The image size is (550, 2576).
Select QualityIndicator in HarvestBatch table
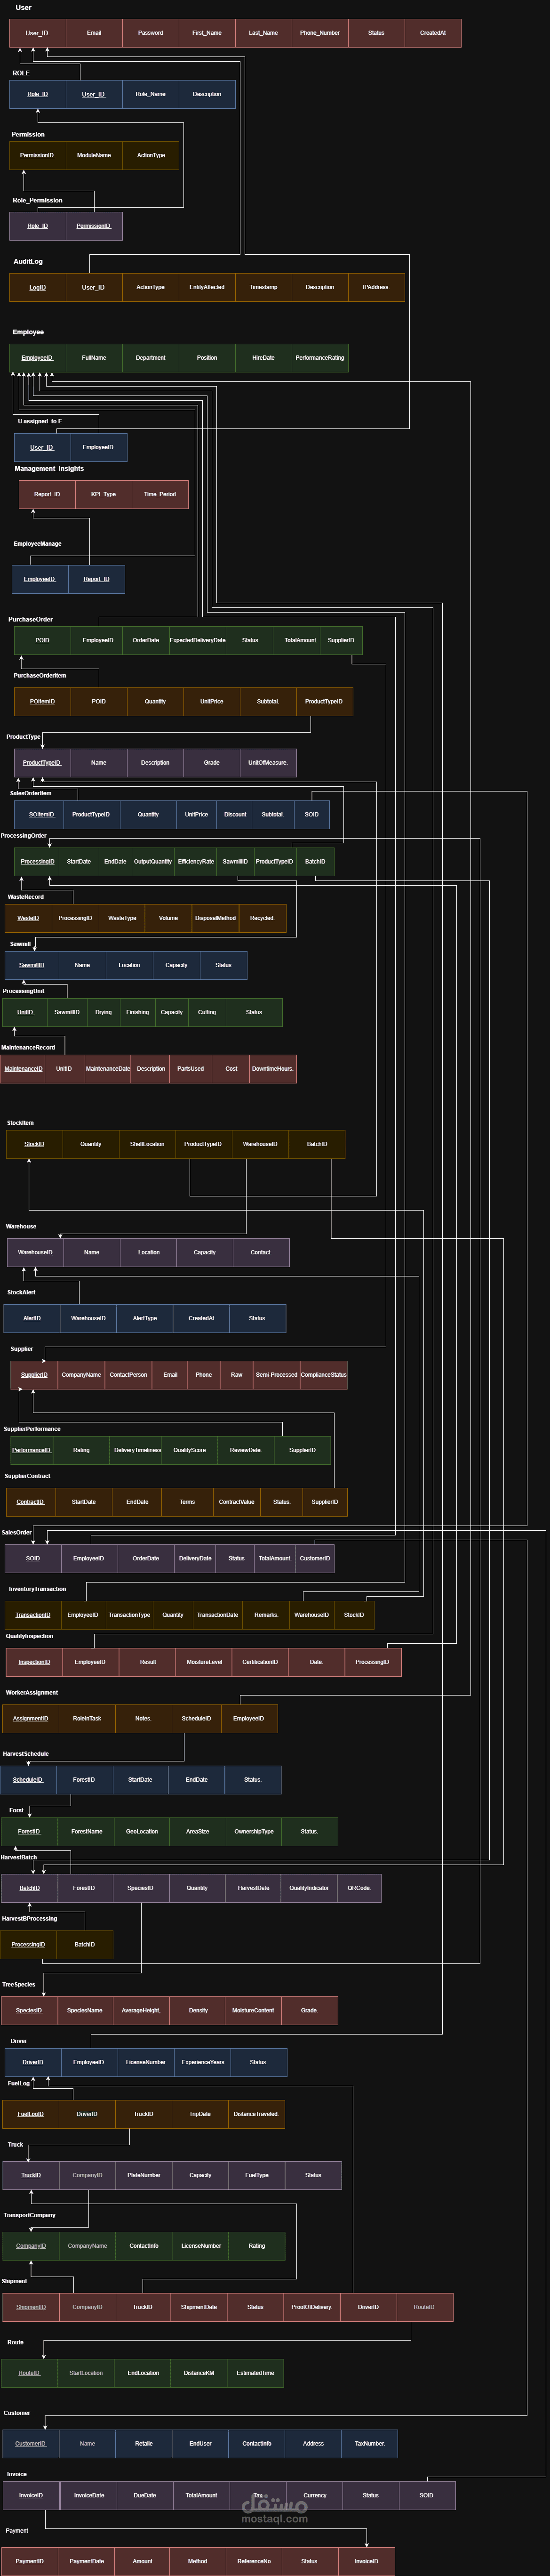[x=309, y=1888]
